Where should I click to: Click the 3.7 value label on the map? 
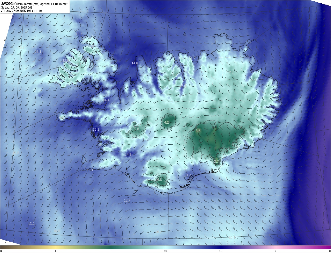tap(216, 161)
